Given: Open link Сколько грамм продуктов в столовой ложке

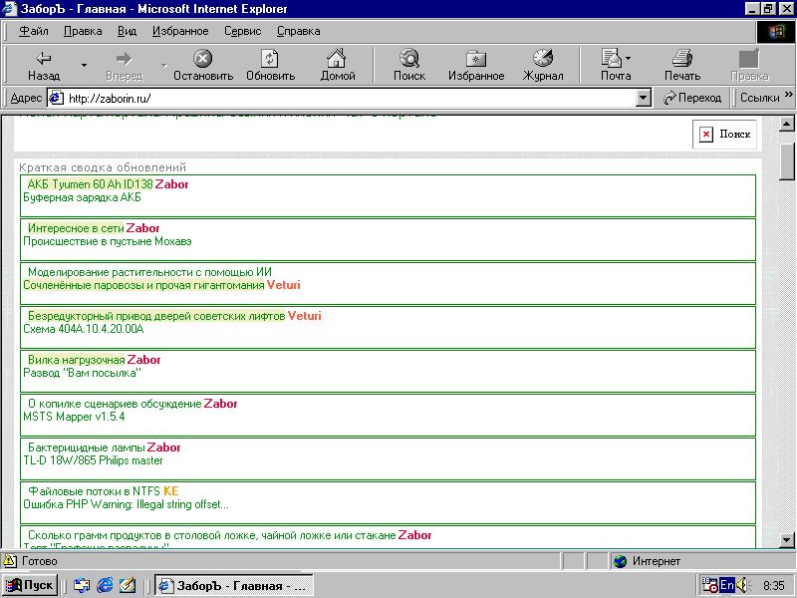Looking at the screenshot, I should [x=211, y=535].
